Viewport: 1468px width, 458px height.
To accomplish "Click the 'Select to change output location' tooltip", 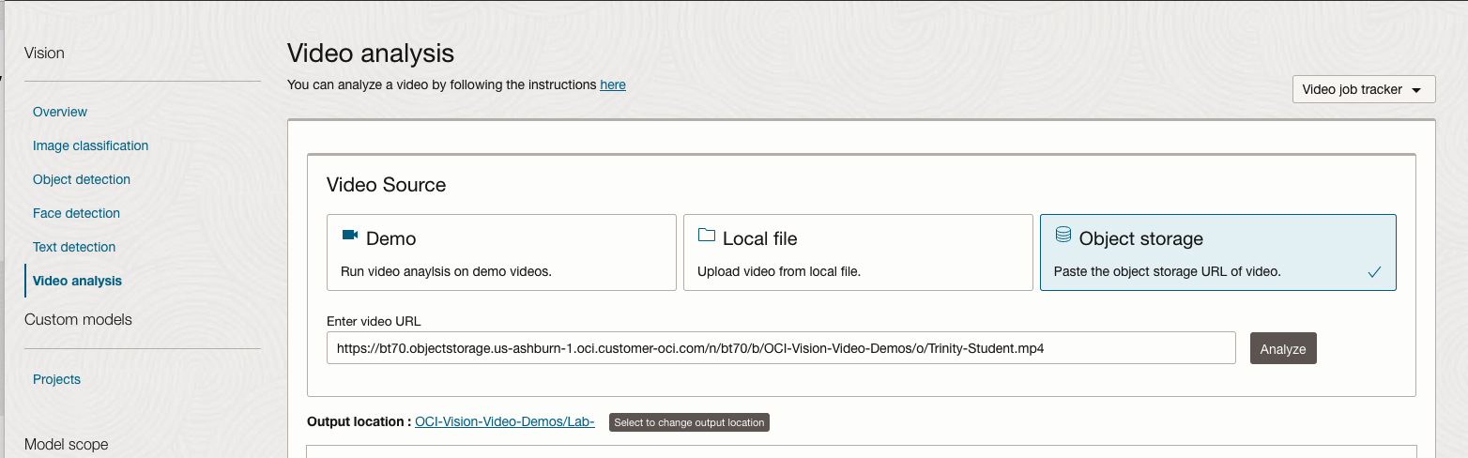I will point(689,422).
